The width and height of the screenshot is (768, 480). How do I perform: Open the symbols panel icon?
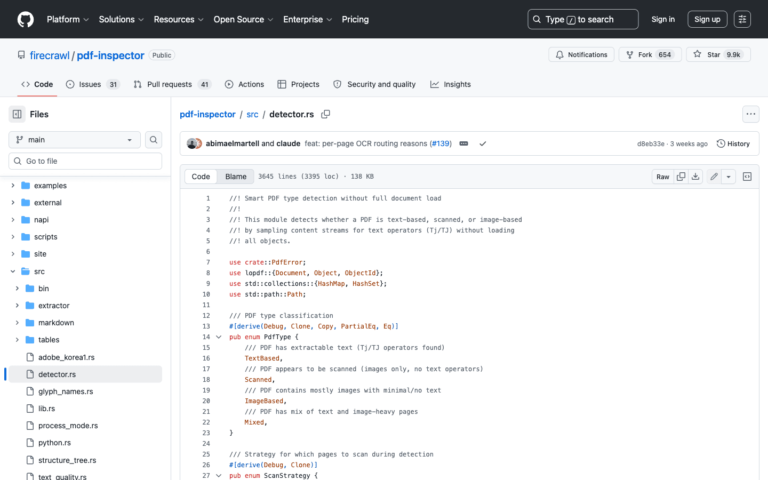(747, 177)
